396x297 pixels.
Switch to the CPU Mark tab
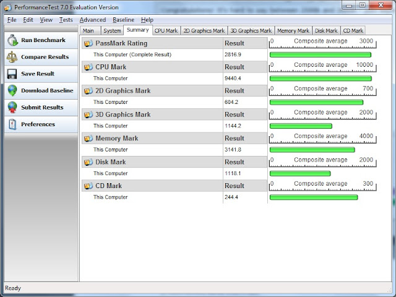point(166,31)
